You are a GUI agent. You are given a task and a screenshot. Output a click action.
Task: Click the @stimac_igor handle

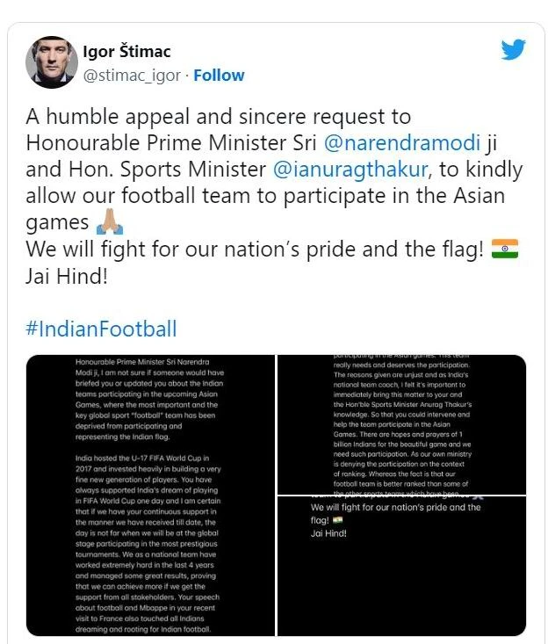click(133, 76)
